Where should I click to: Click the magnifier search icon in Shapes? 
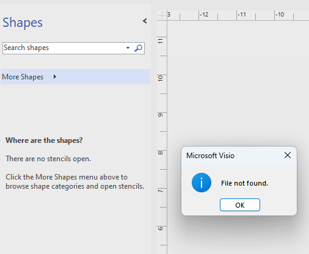138,48
